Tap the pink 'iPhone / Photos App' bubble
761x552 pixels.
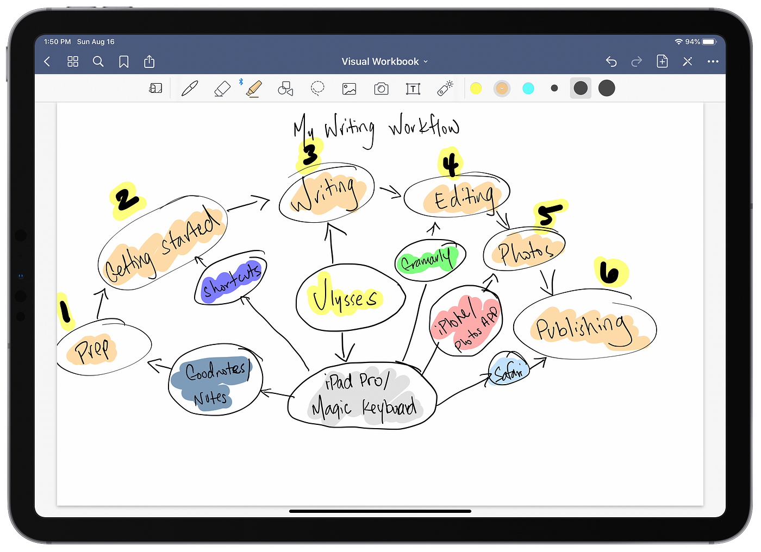466,321
